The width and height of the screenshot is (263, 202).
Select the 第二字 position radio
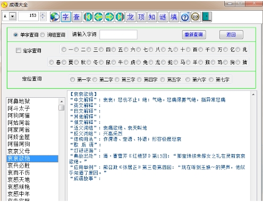pos(95,80)
